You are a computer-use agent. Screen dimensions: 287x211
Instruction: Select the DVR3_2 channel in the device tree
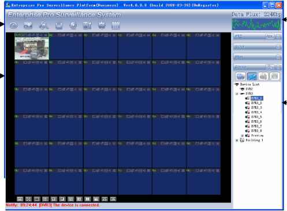256,103
